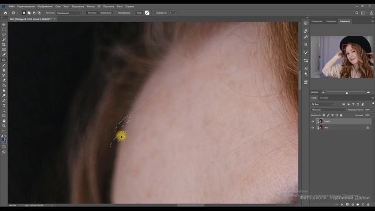
Task: Select the Pen tool
Action: 4,100
